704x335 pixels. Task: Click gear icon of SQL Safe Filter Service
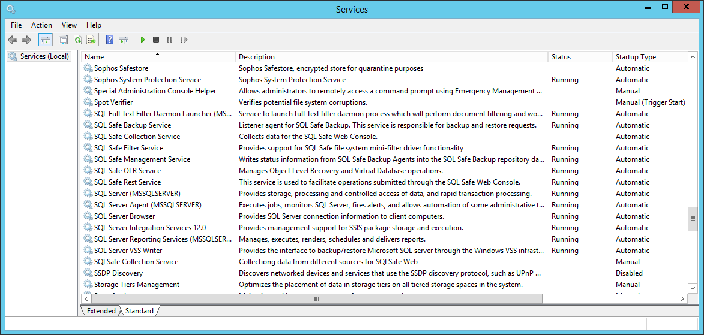[88, 148]
